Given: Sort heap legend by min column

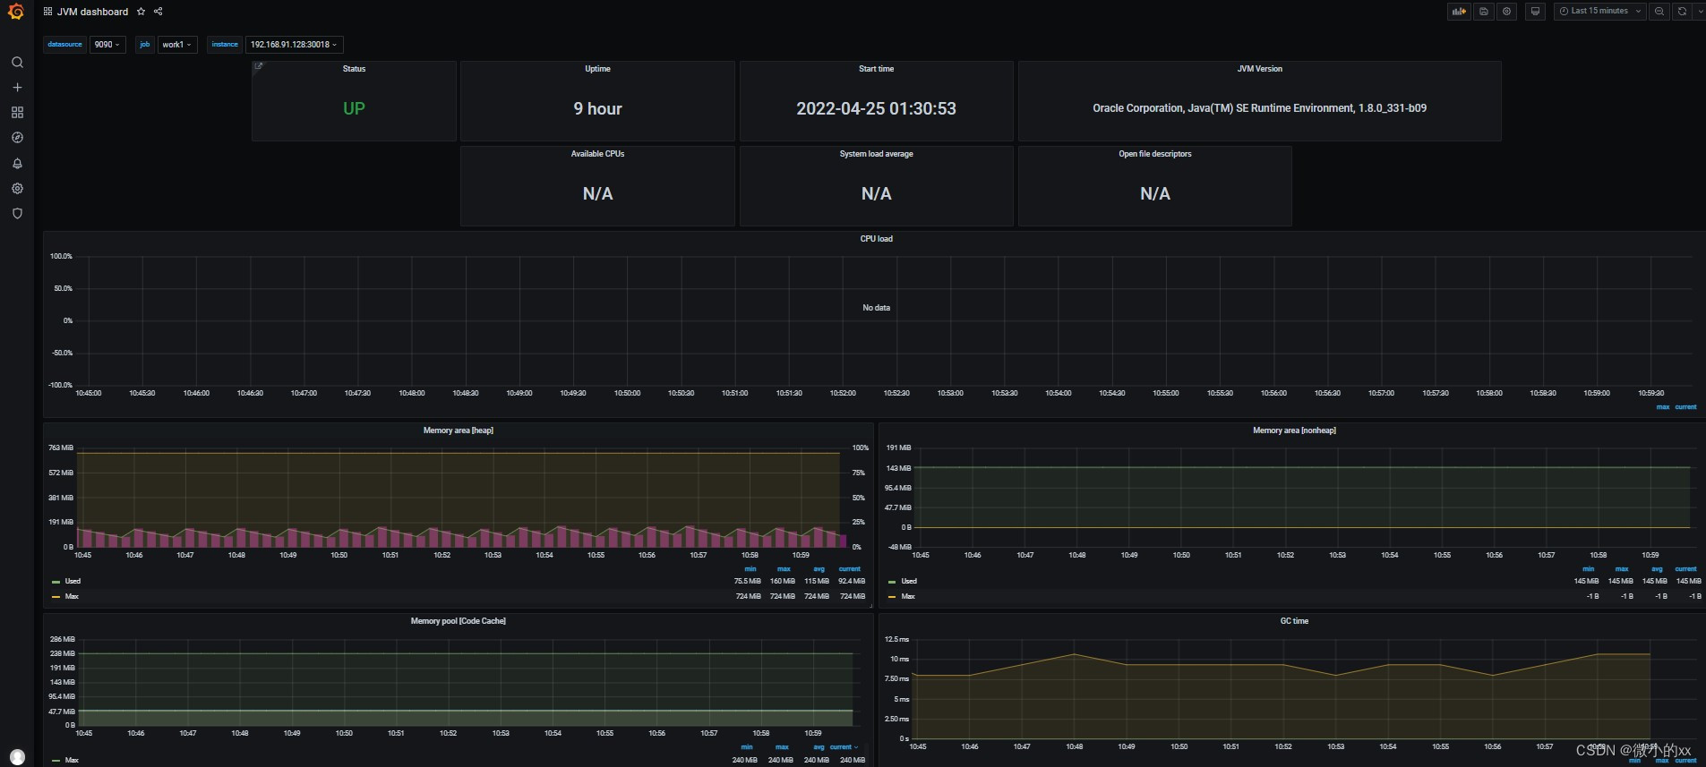Looking at the screenshot, I should (750, 569).
